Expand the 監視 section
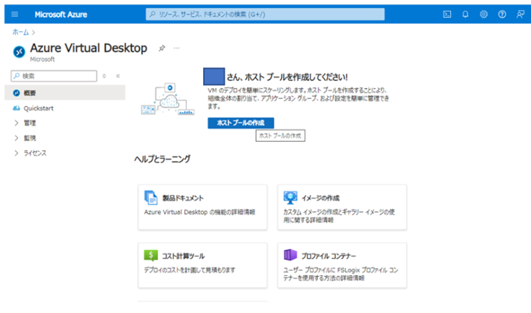Screen dimensions: 531x313 [x=16, y=138]
